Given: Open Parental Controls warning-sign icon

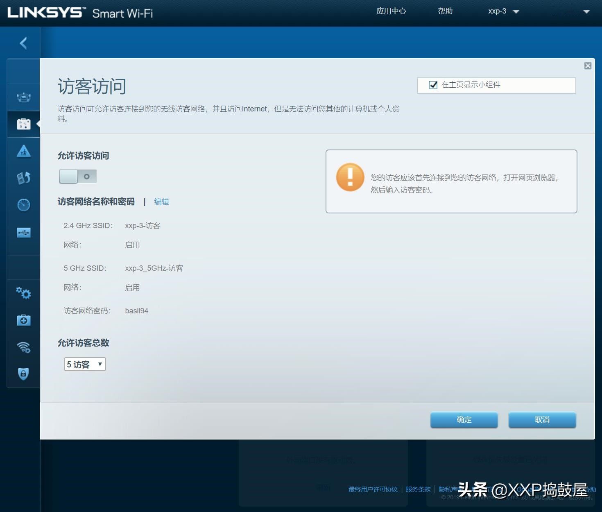Looking at the screenshot, I should 24,151.
